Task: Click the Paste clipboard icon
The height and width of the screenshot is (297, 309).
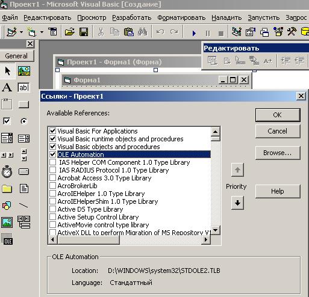Action: pyautogui.click(x=129, y=32)
